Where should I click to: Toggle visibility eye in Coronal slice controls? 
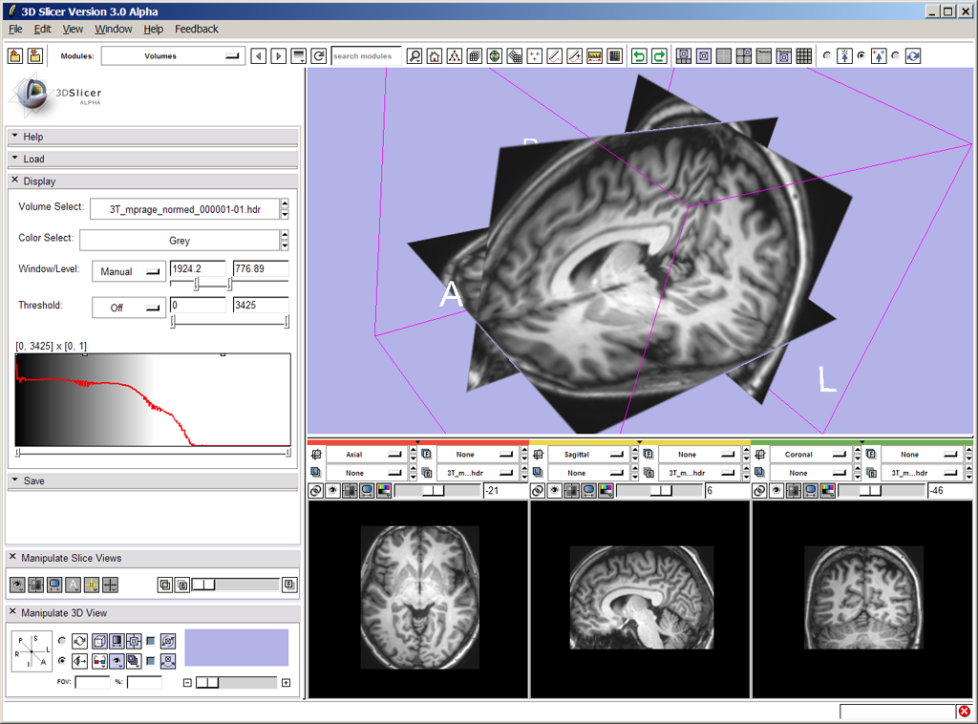click(776, 490)
